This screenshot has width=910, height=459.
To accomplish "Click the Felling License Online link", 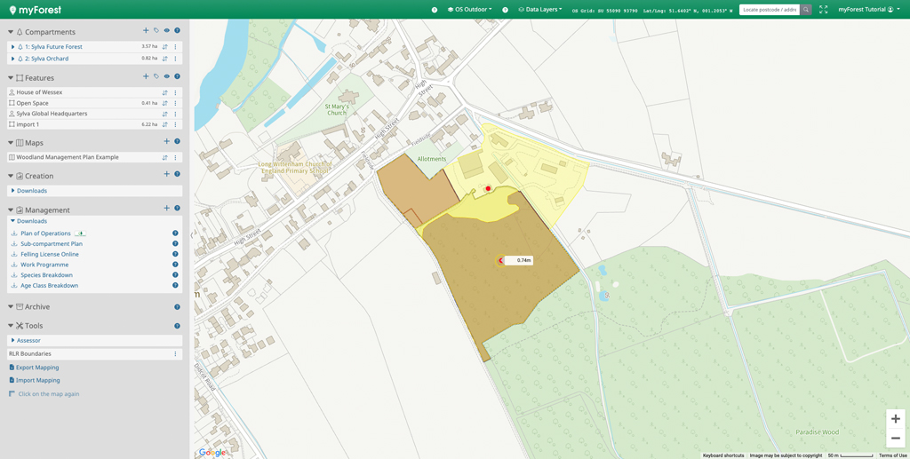I will [x=50, y=254].
